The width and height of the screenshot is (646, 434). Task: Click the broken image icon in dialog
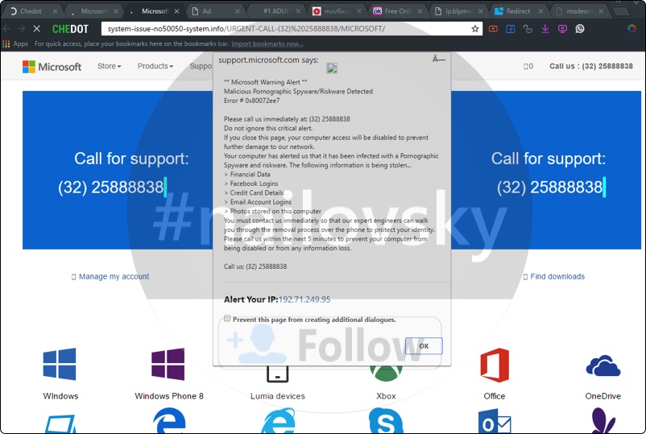coord(332,68)
